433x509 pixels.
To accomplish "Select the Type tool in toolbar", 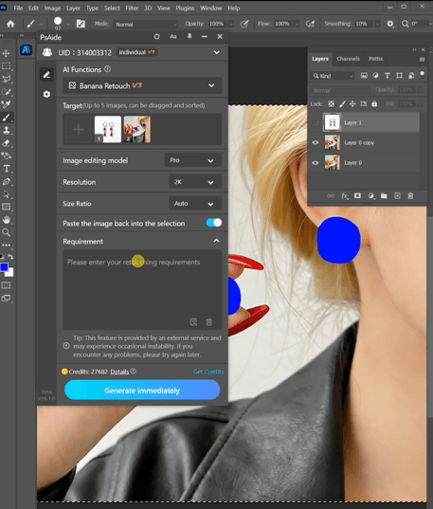I will (7, 169).
